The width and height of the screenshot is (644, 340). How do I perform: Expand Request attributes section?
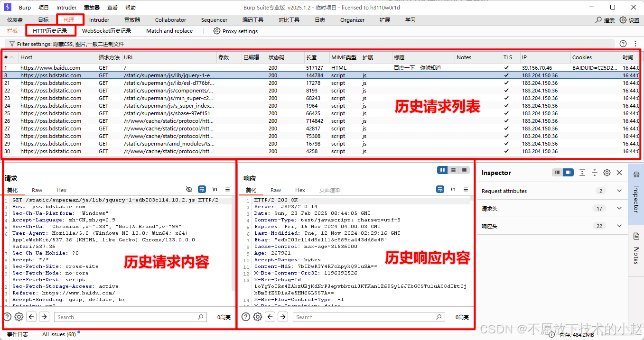pyautogui.click(x=619, y=191)
